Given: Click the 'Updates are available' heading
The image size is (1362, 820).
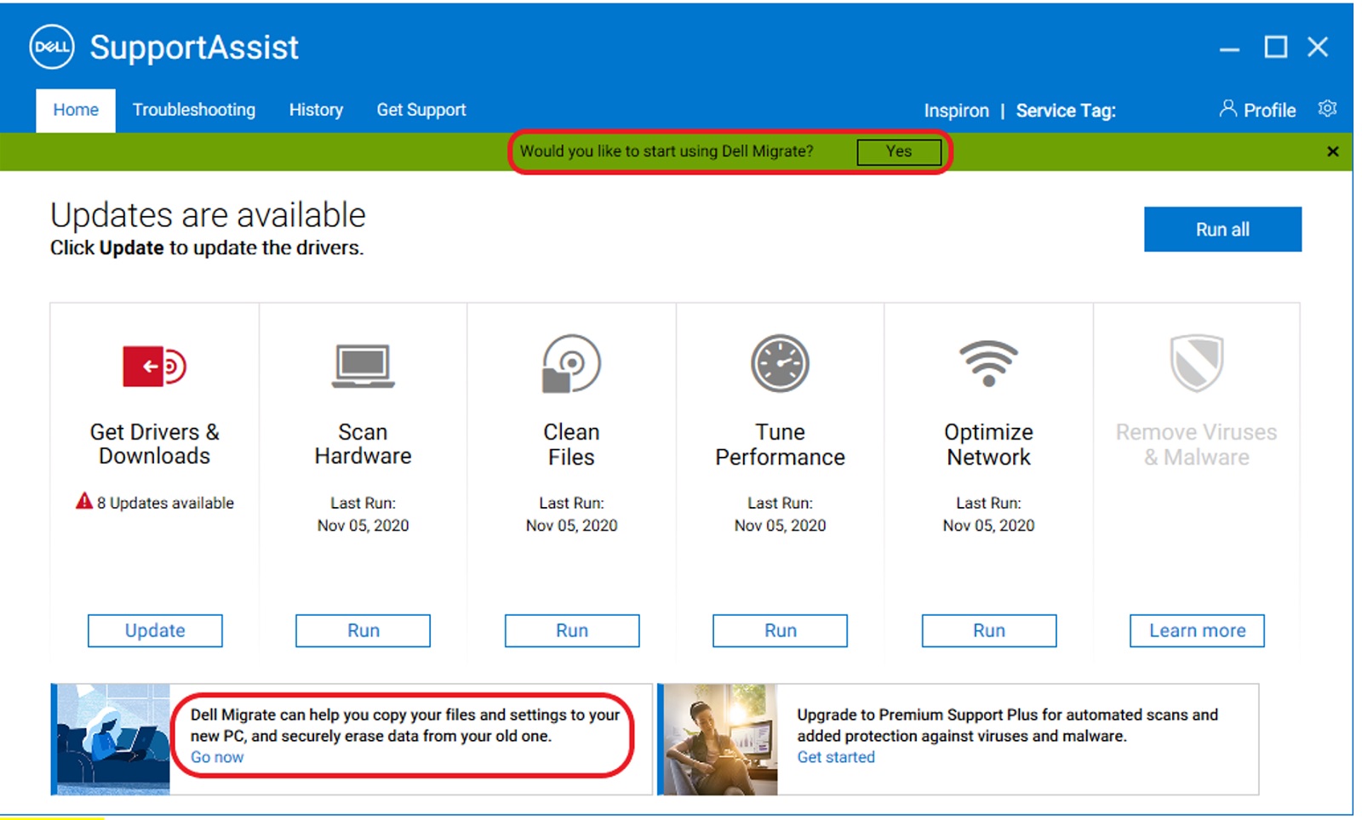Looking at the screenshot, I should click(208, 215).
